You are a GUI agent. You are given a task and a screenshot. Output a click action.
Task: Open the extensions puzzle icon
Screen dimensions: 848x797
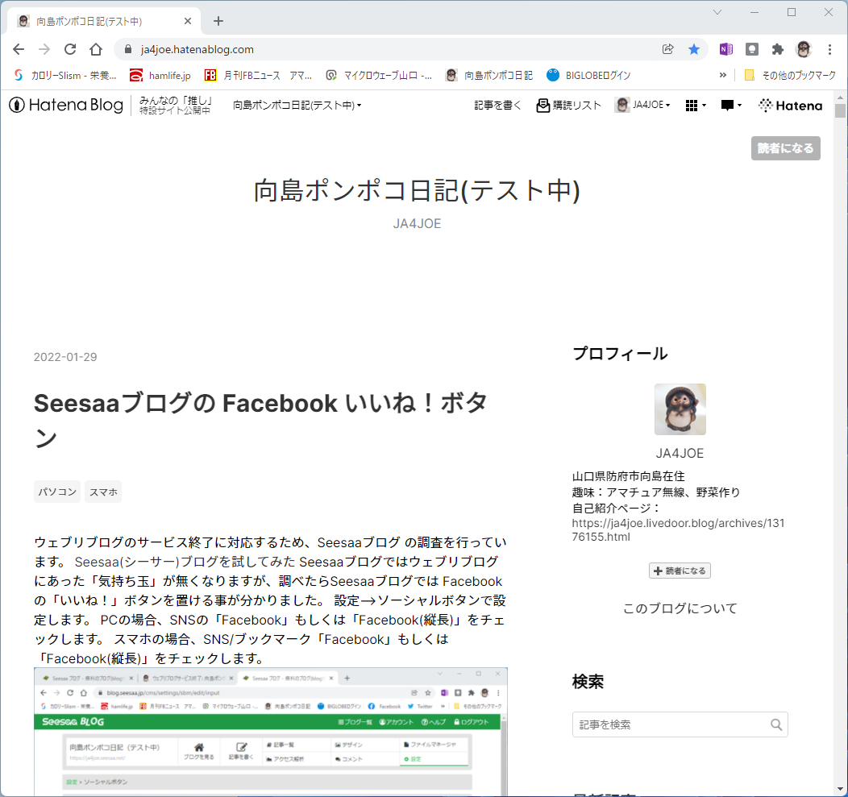(x=778, y=49)
